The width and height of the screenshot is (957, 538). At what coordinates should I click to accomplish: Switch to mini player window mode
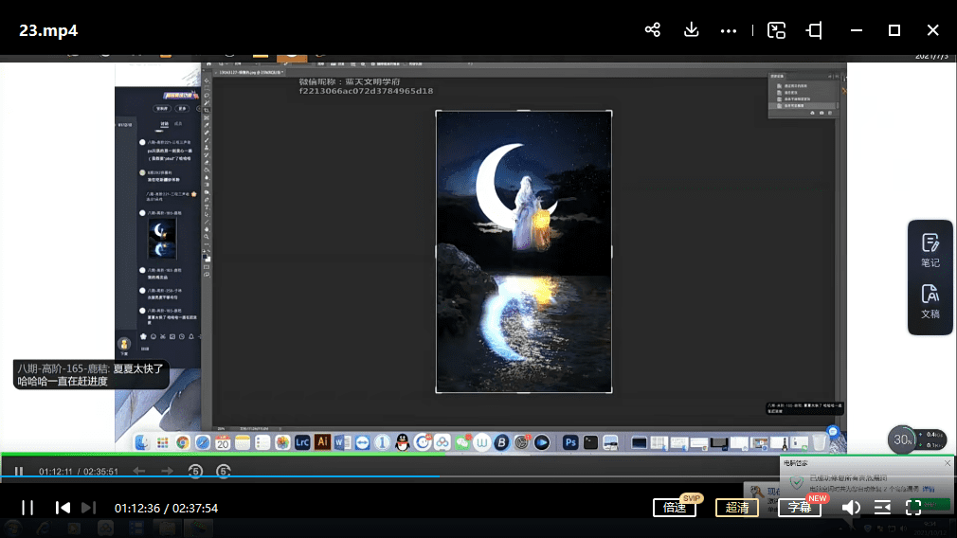click(776, 30)
